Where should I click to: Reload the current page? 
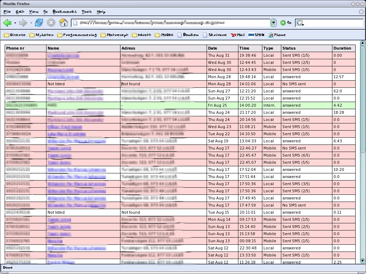click(x=39, y=23)
